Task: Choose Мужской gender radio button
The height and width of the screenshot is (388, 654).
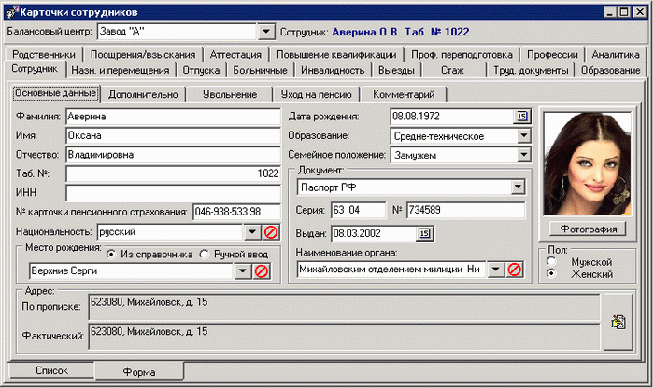Action: (552, 261)
